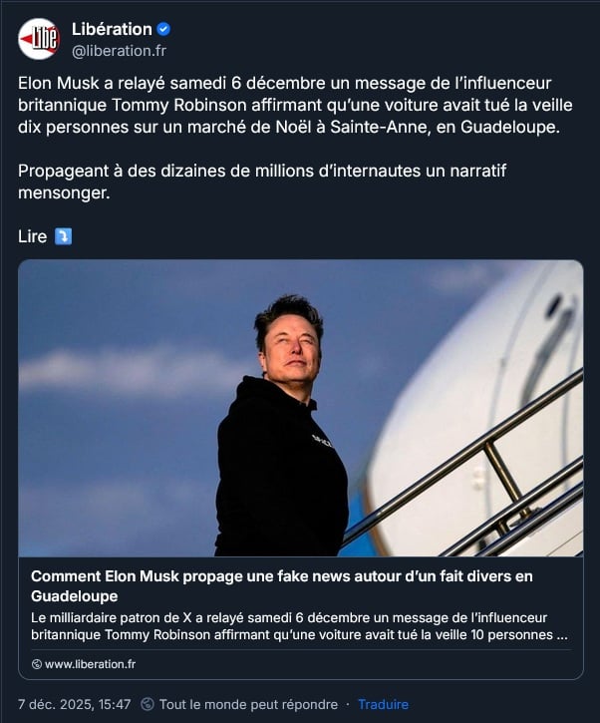The width and height of the screenshot is (600, 723).
Task: Click 'Tout le monde peut répondre' label
Action: pyautogui.click(x=248, y=704)
